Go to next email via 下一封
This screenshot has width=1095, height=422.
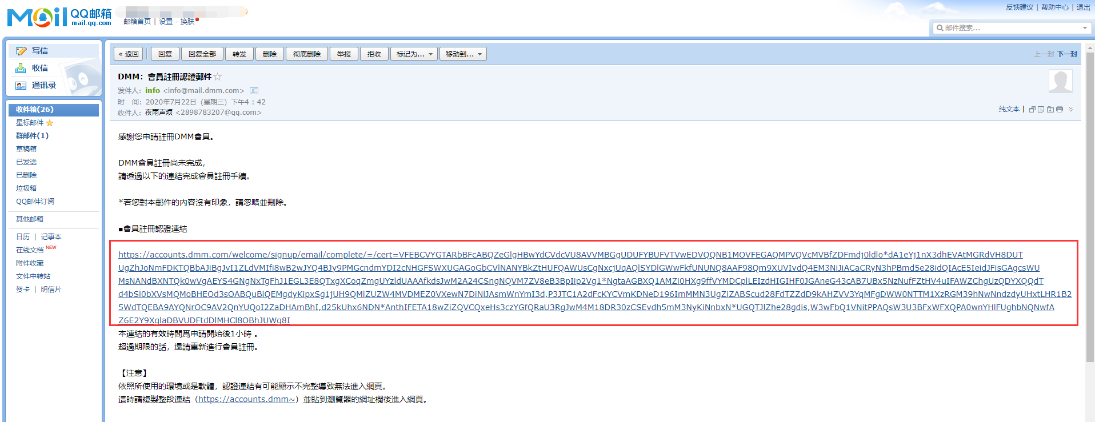click(1067, 54)
